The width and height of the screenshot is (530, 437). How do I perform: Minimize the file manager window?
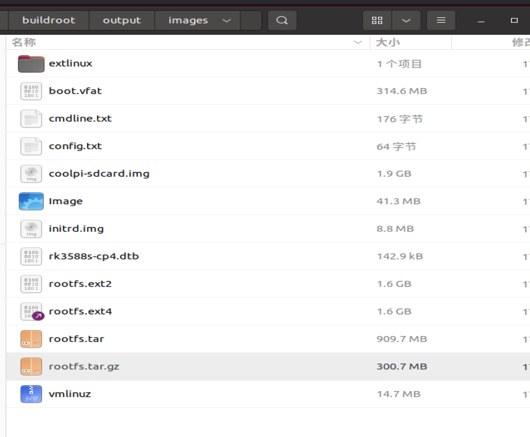481,21
